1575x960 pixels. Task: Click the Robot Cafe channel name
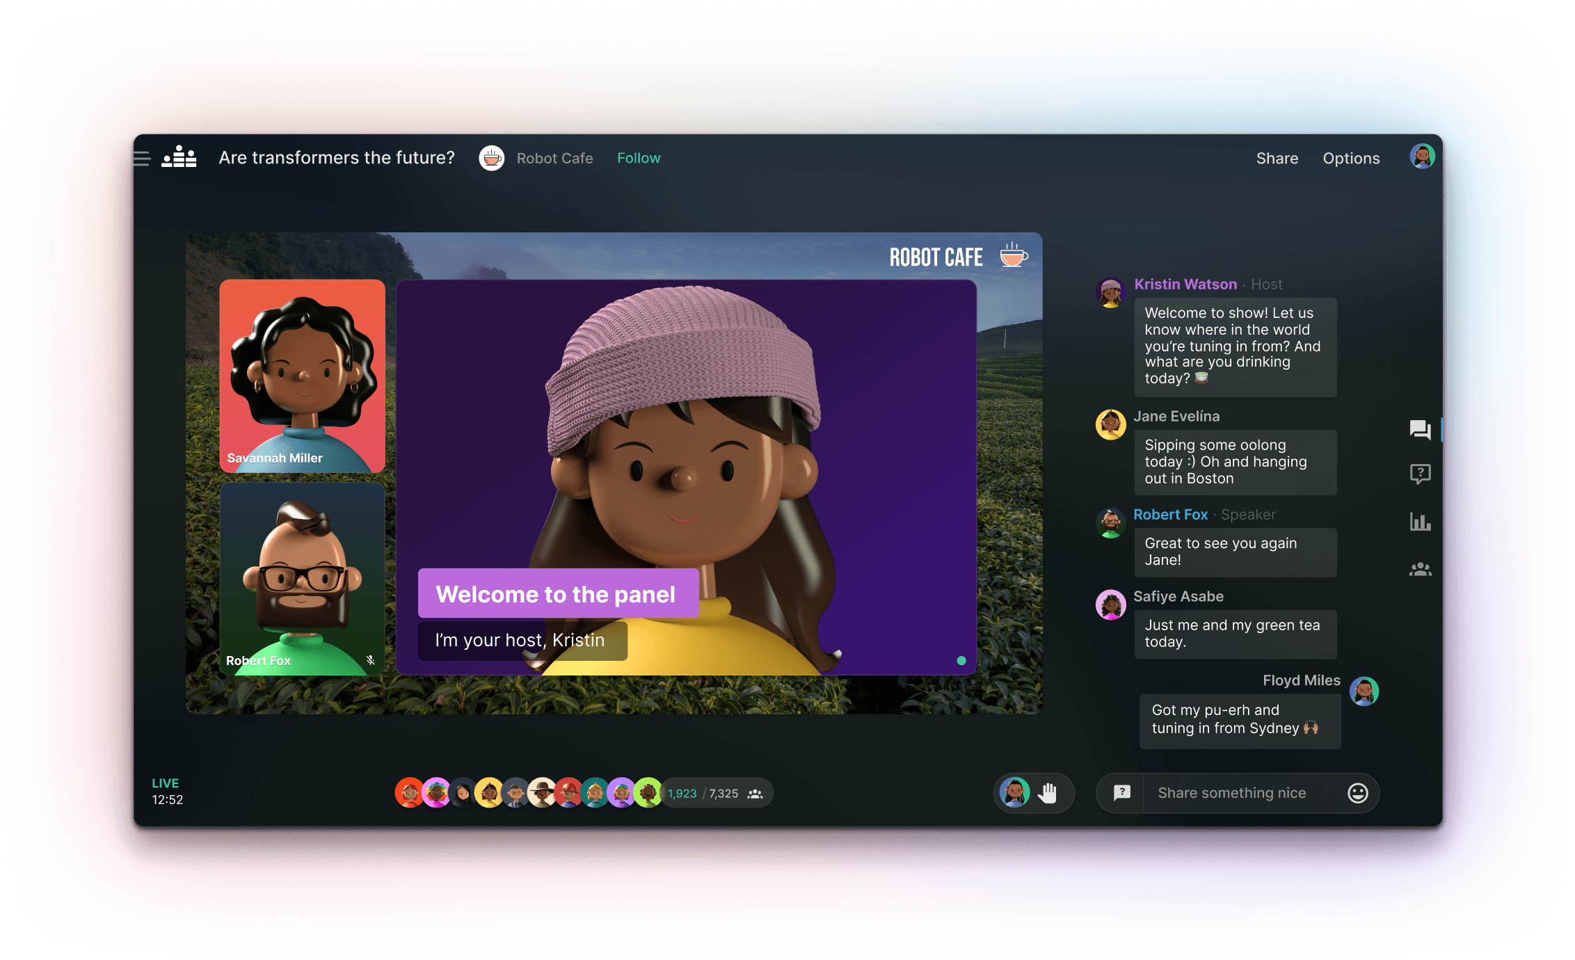tap(554, 159)
